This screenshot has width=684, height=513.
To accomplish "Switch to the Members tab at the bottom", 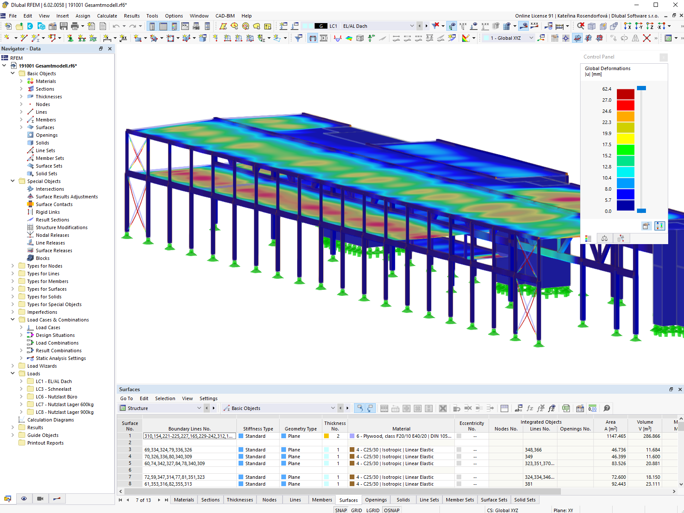I will [321, 499].
